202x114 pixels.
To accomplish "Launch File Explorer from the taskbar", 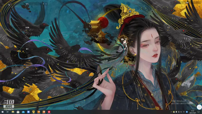I will click(13, 112).
